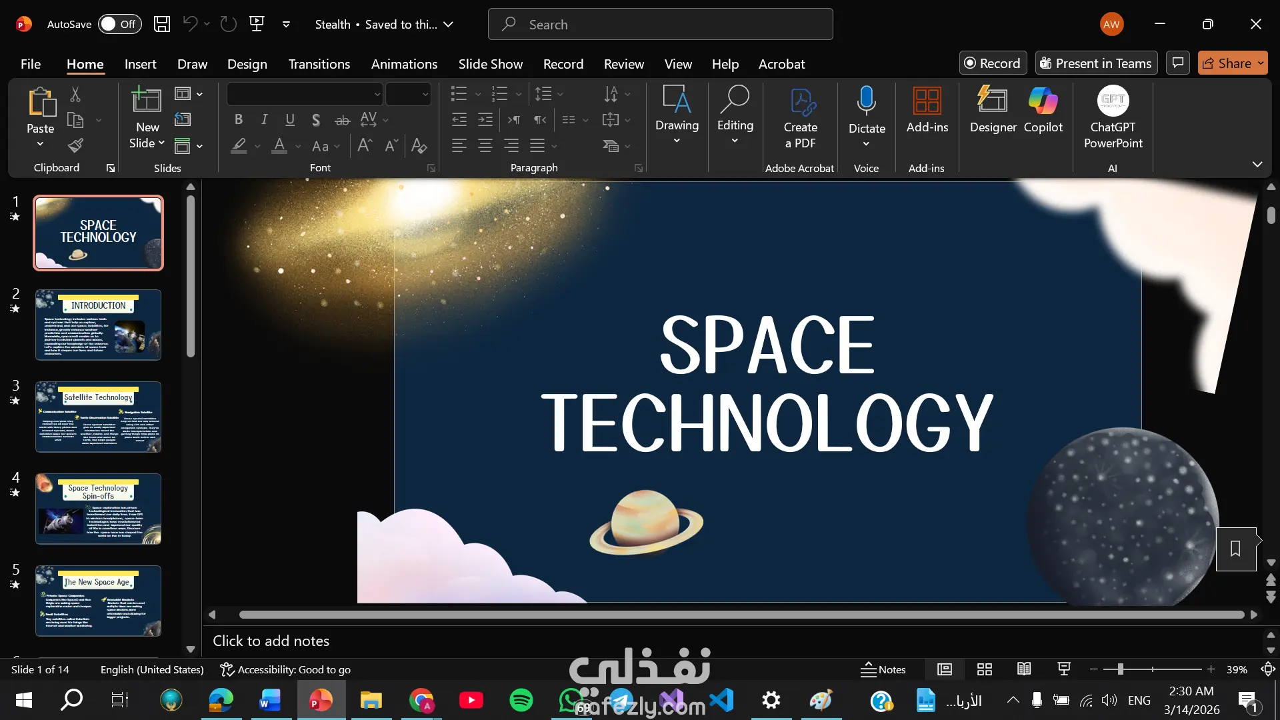Click the Cut scissors icon
This screenshot has height=720, width=1280.
coord(75,95)
